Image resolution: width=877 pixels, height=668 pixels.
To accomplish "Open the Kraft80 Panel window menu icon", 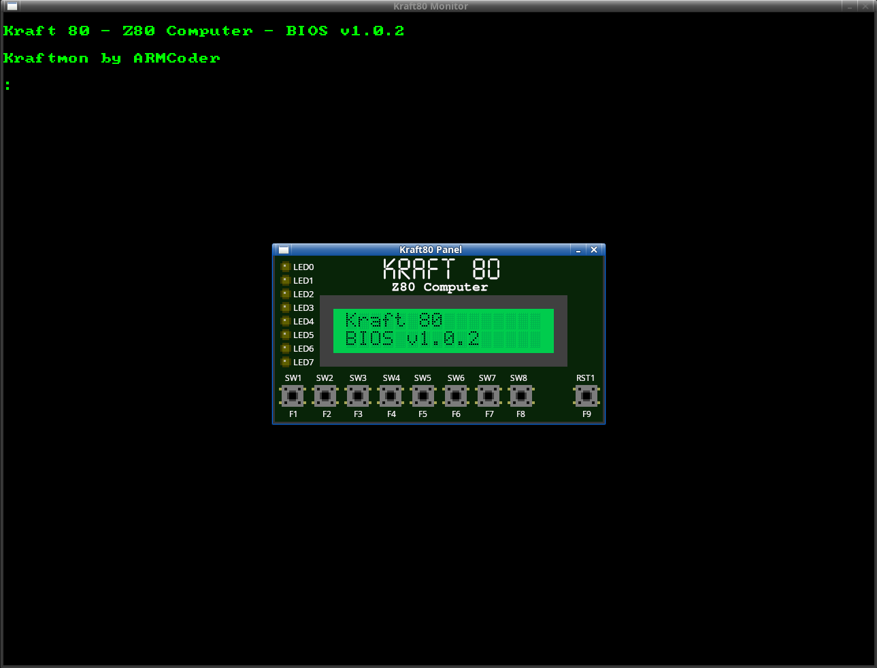I will coord(284,250).
